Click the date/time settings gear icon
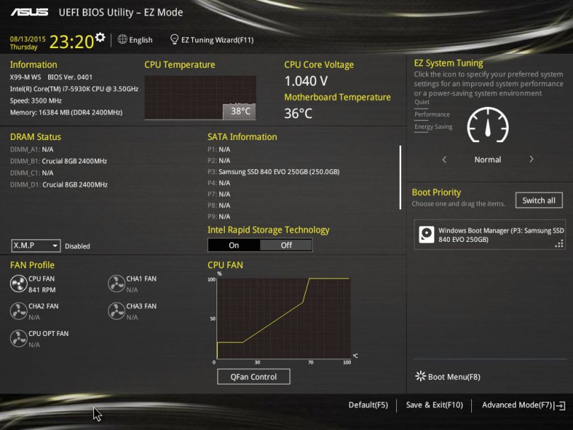The width and height of the screenshot is (573, 430). [x=100, y=37]
